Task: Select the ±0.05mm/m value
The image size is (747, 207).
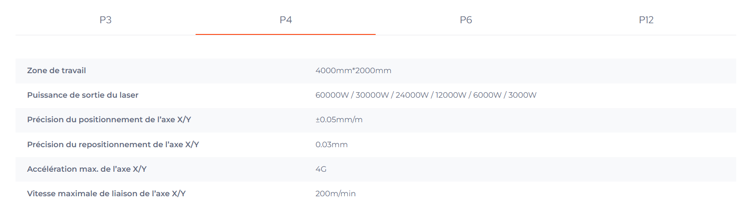Action: coord(339,120)
